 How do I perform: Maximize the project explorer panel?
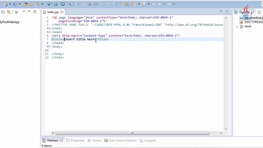point(35,12)
